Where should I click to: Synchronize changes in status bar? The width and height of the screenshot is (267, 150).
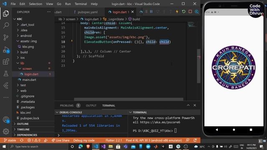pyautogui.click(x=22, y=140)
